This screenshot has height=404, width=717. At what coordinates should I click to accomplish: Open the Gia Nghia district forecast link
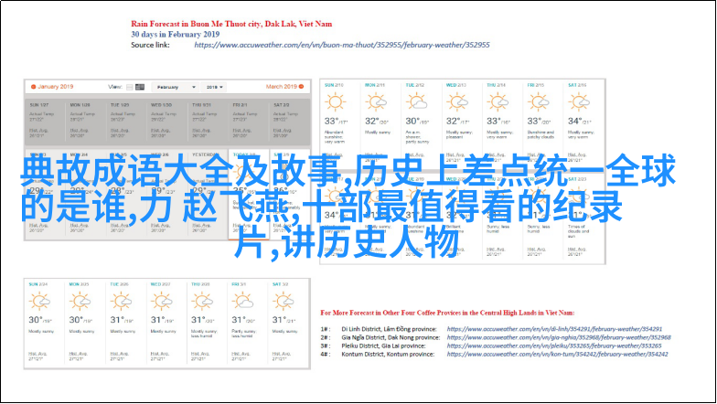click(559, 337)
